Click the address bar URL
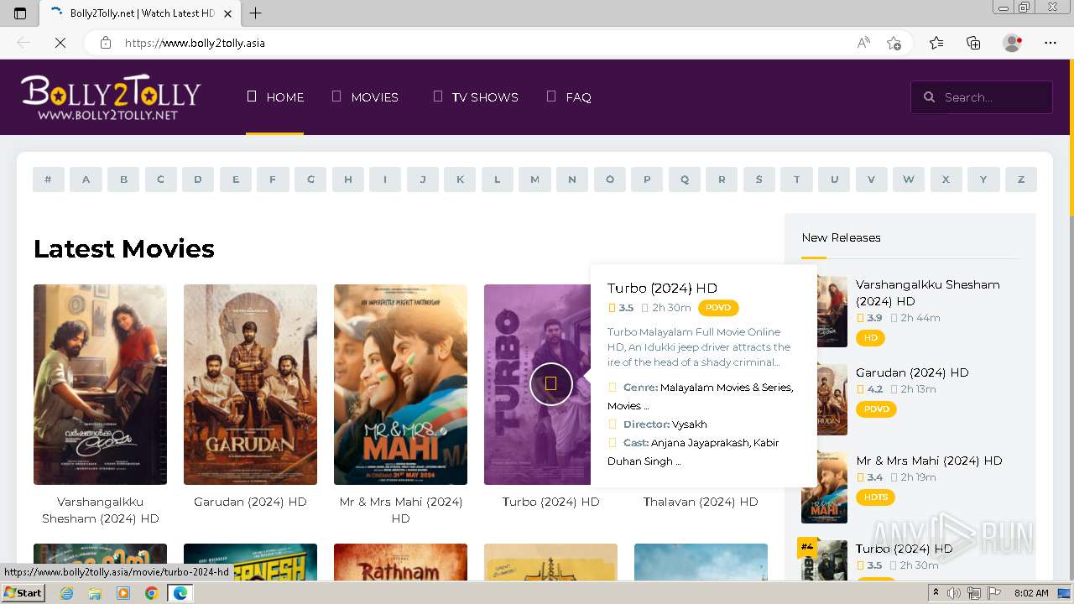The width and height of the screenshot is (1074, 604). tap(195, 43)
